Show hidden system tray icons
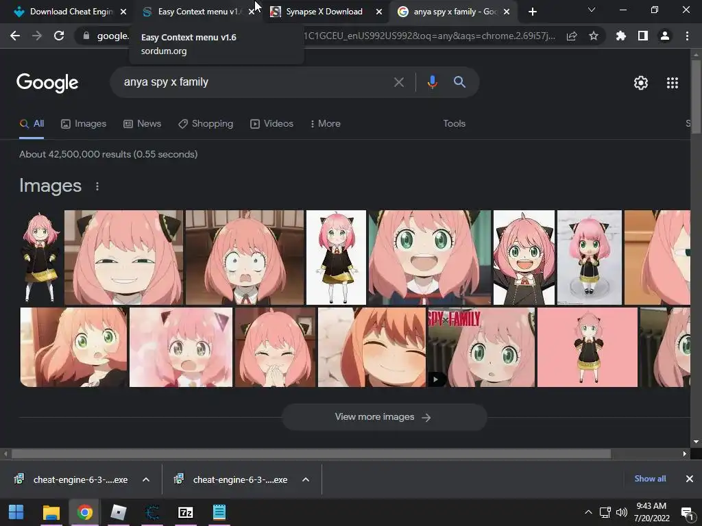Image resolution: width=702 pixels, height=526 pixels. pyautogui.click(x=588, y=512)
